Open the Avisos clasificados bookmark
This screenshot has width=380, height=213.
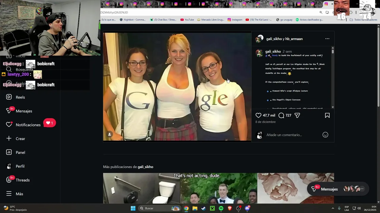pyautogui.click(x=309, y=20)
